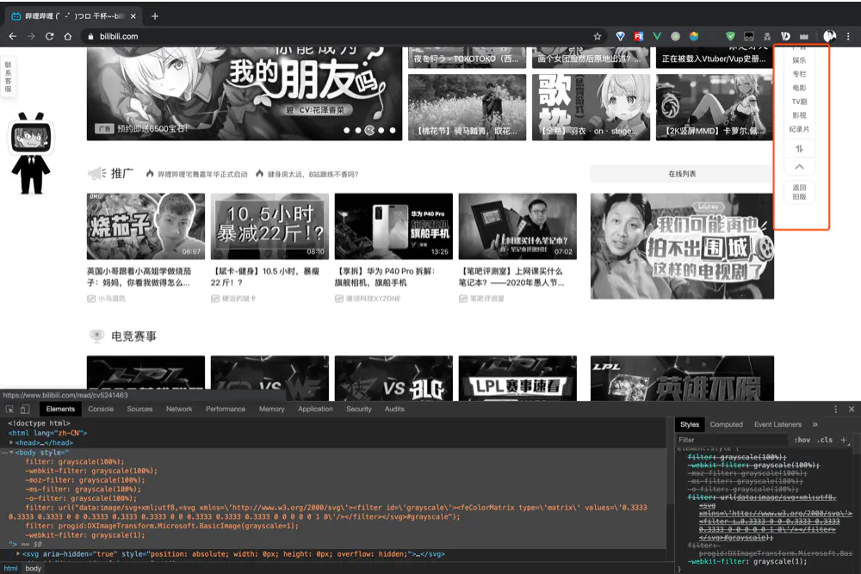
Task: Open the 烧茄子 video thumbnail
Action: [x=146, y=226]
